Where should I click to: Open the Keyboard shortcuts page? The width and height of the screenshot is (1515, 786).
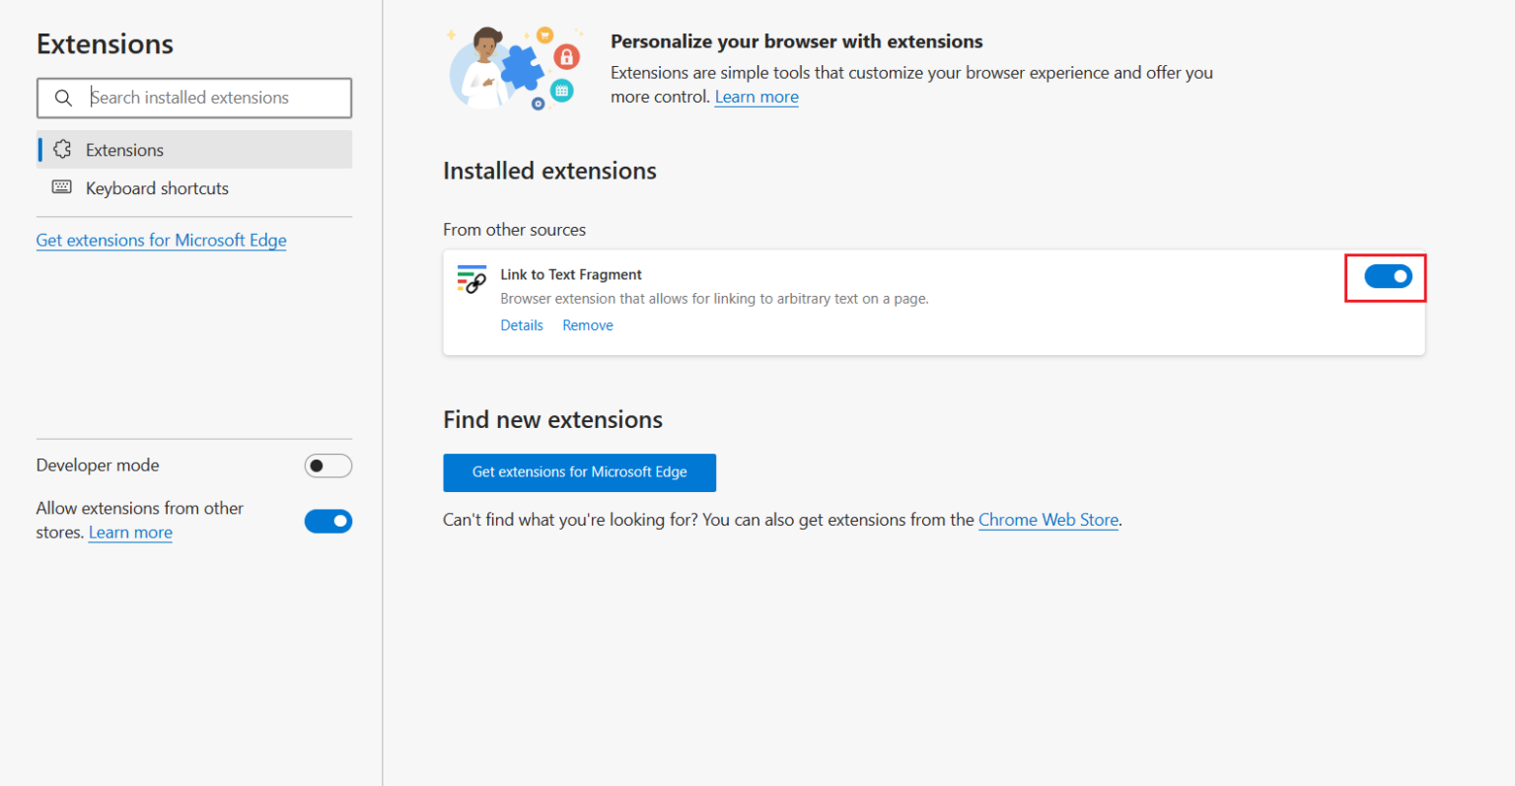[x=157, y=188]
